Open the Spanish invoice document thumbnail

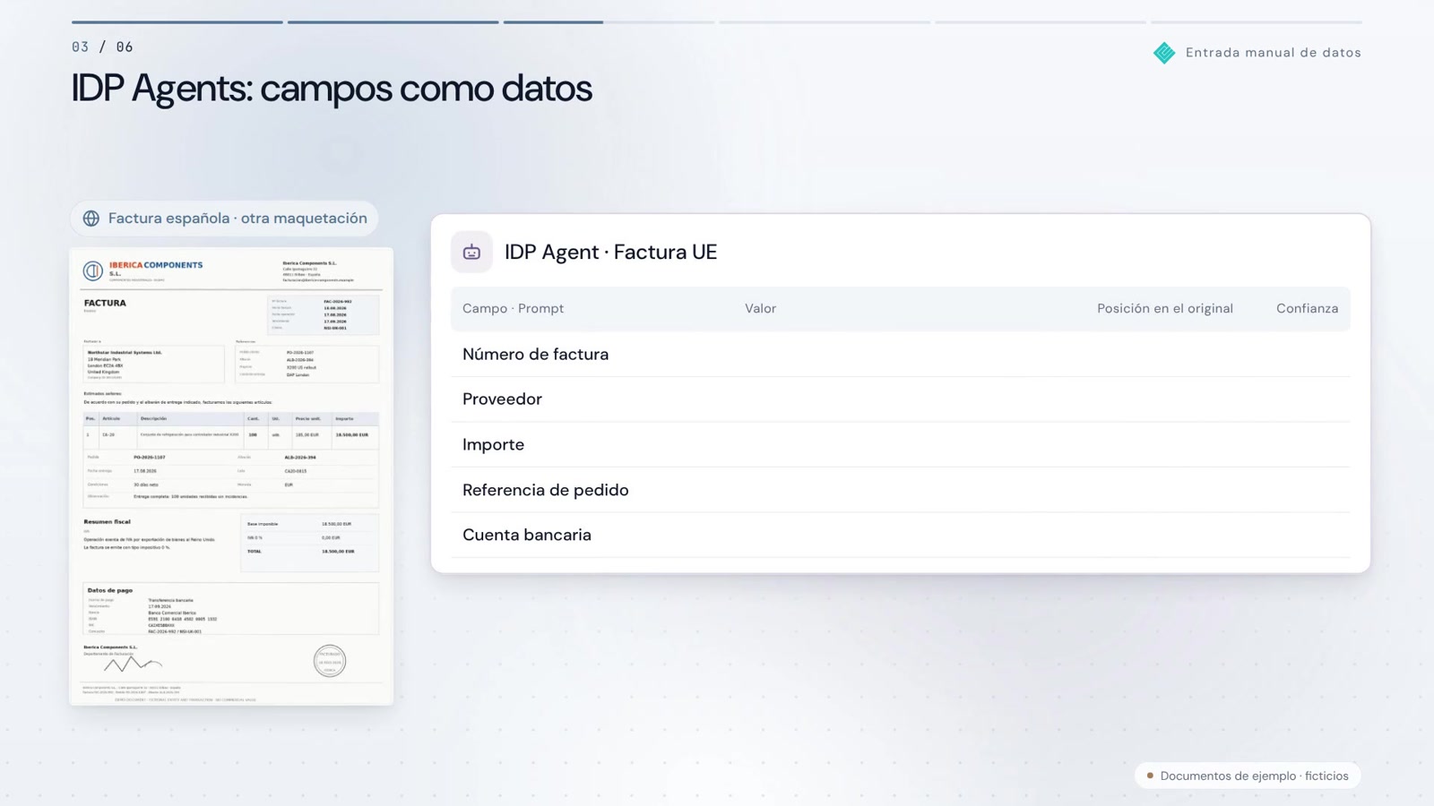click(x=232, y=476)
